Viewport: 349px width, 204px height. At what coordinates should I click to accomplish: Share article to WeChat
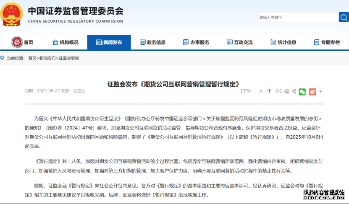pos(302,92)
